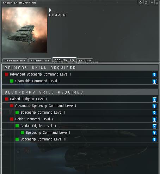Select Caldari Frigate Level III skill row
This screenshot has height=174, width=160.
click(80, 126)
